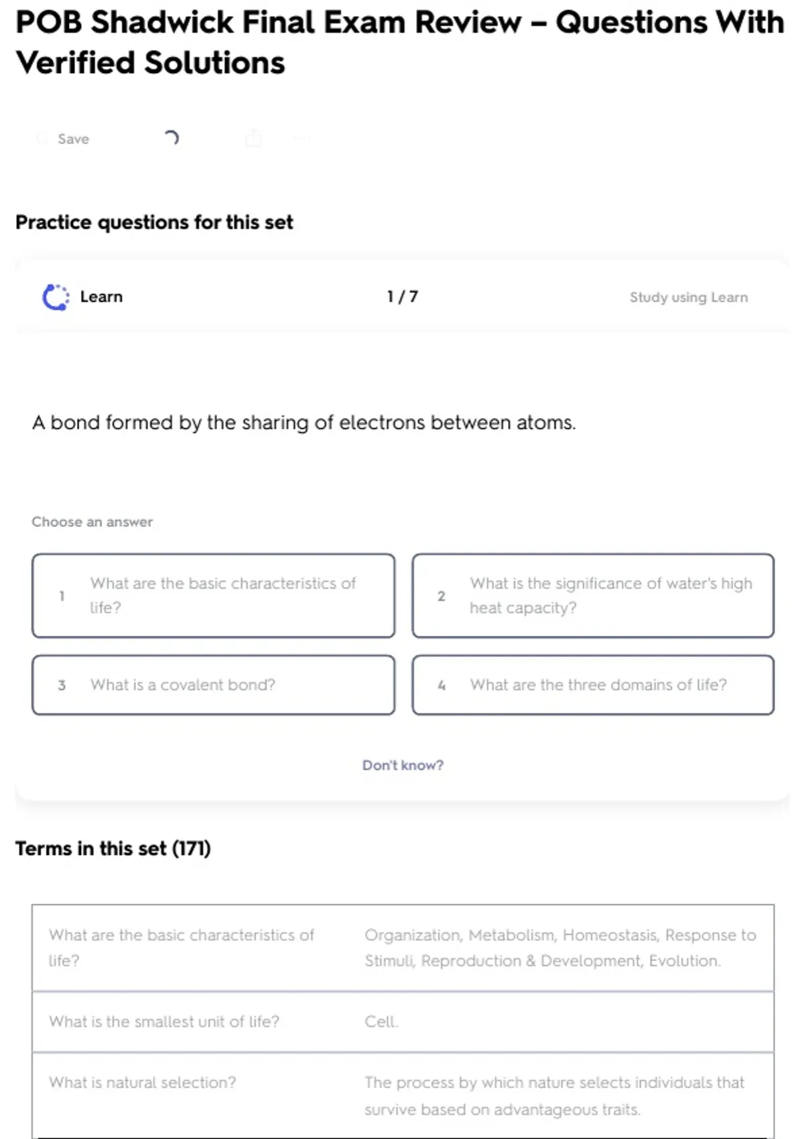
Task: Click the Save bookmark icon
Action: [42, 139]
